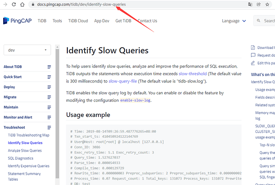275x185 pixels.
Task: Click the share page icon in address bar
Action: coord(259,4)
